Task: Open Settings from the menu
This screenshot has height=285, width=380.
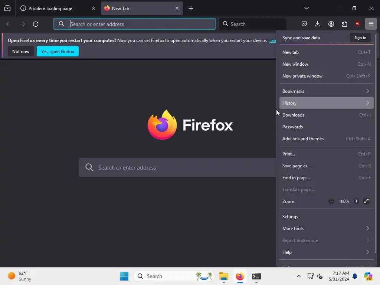Action: (x=326, y=216)
